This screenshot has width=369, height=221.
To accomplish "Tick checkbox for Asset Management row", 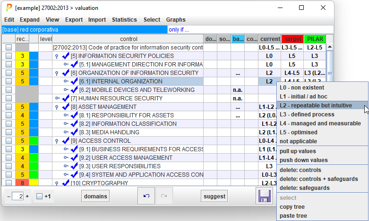I will point(9,107).
